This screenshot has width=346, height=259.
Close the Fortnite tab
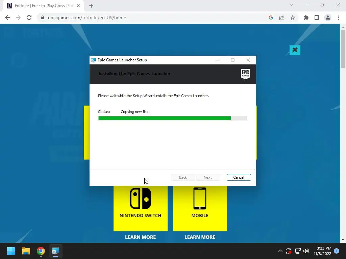pos(78,6)
